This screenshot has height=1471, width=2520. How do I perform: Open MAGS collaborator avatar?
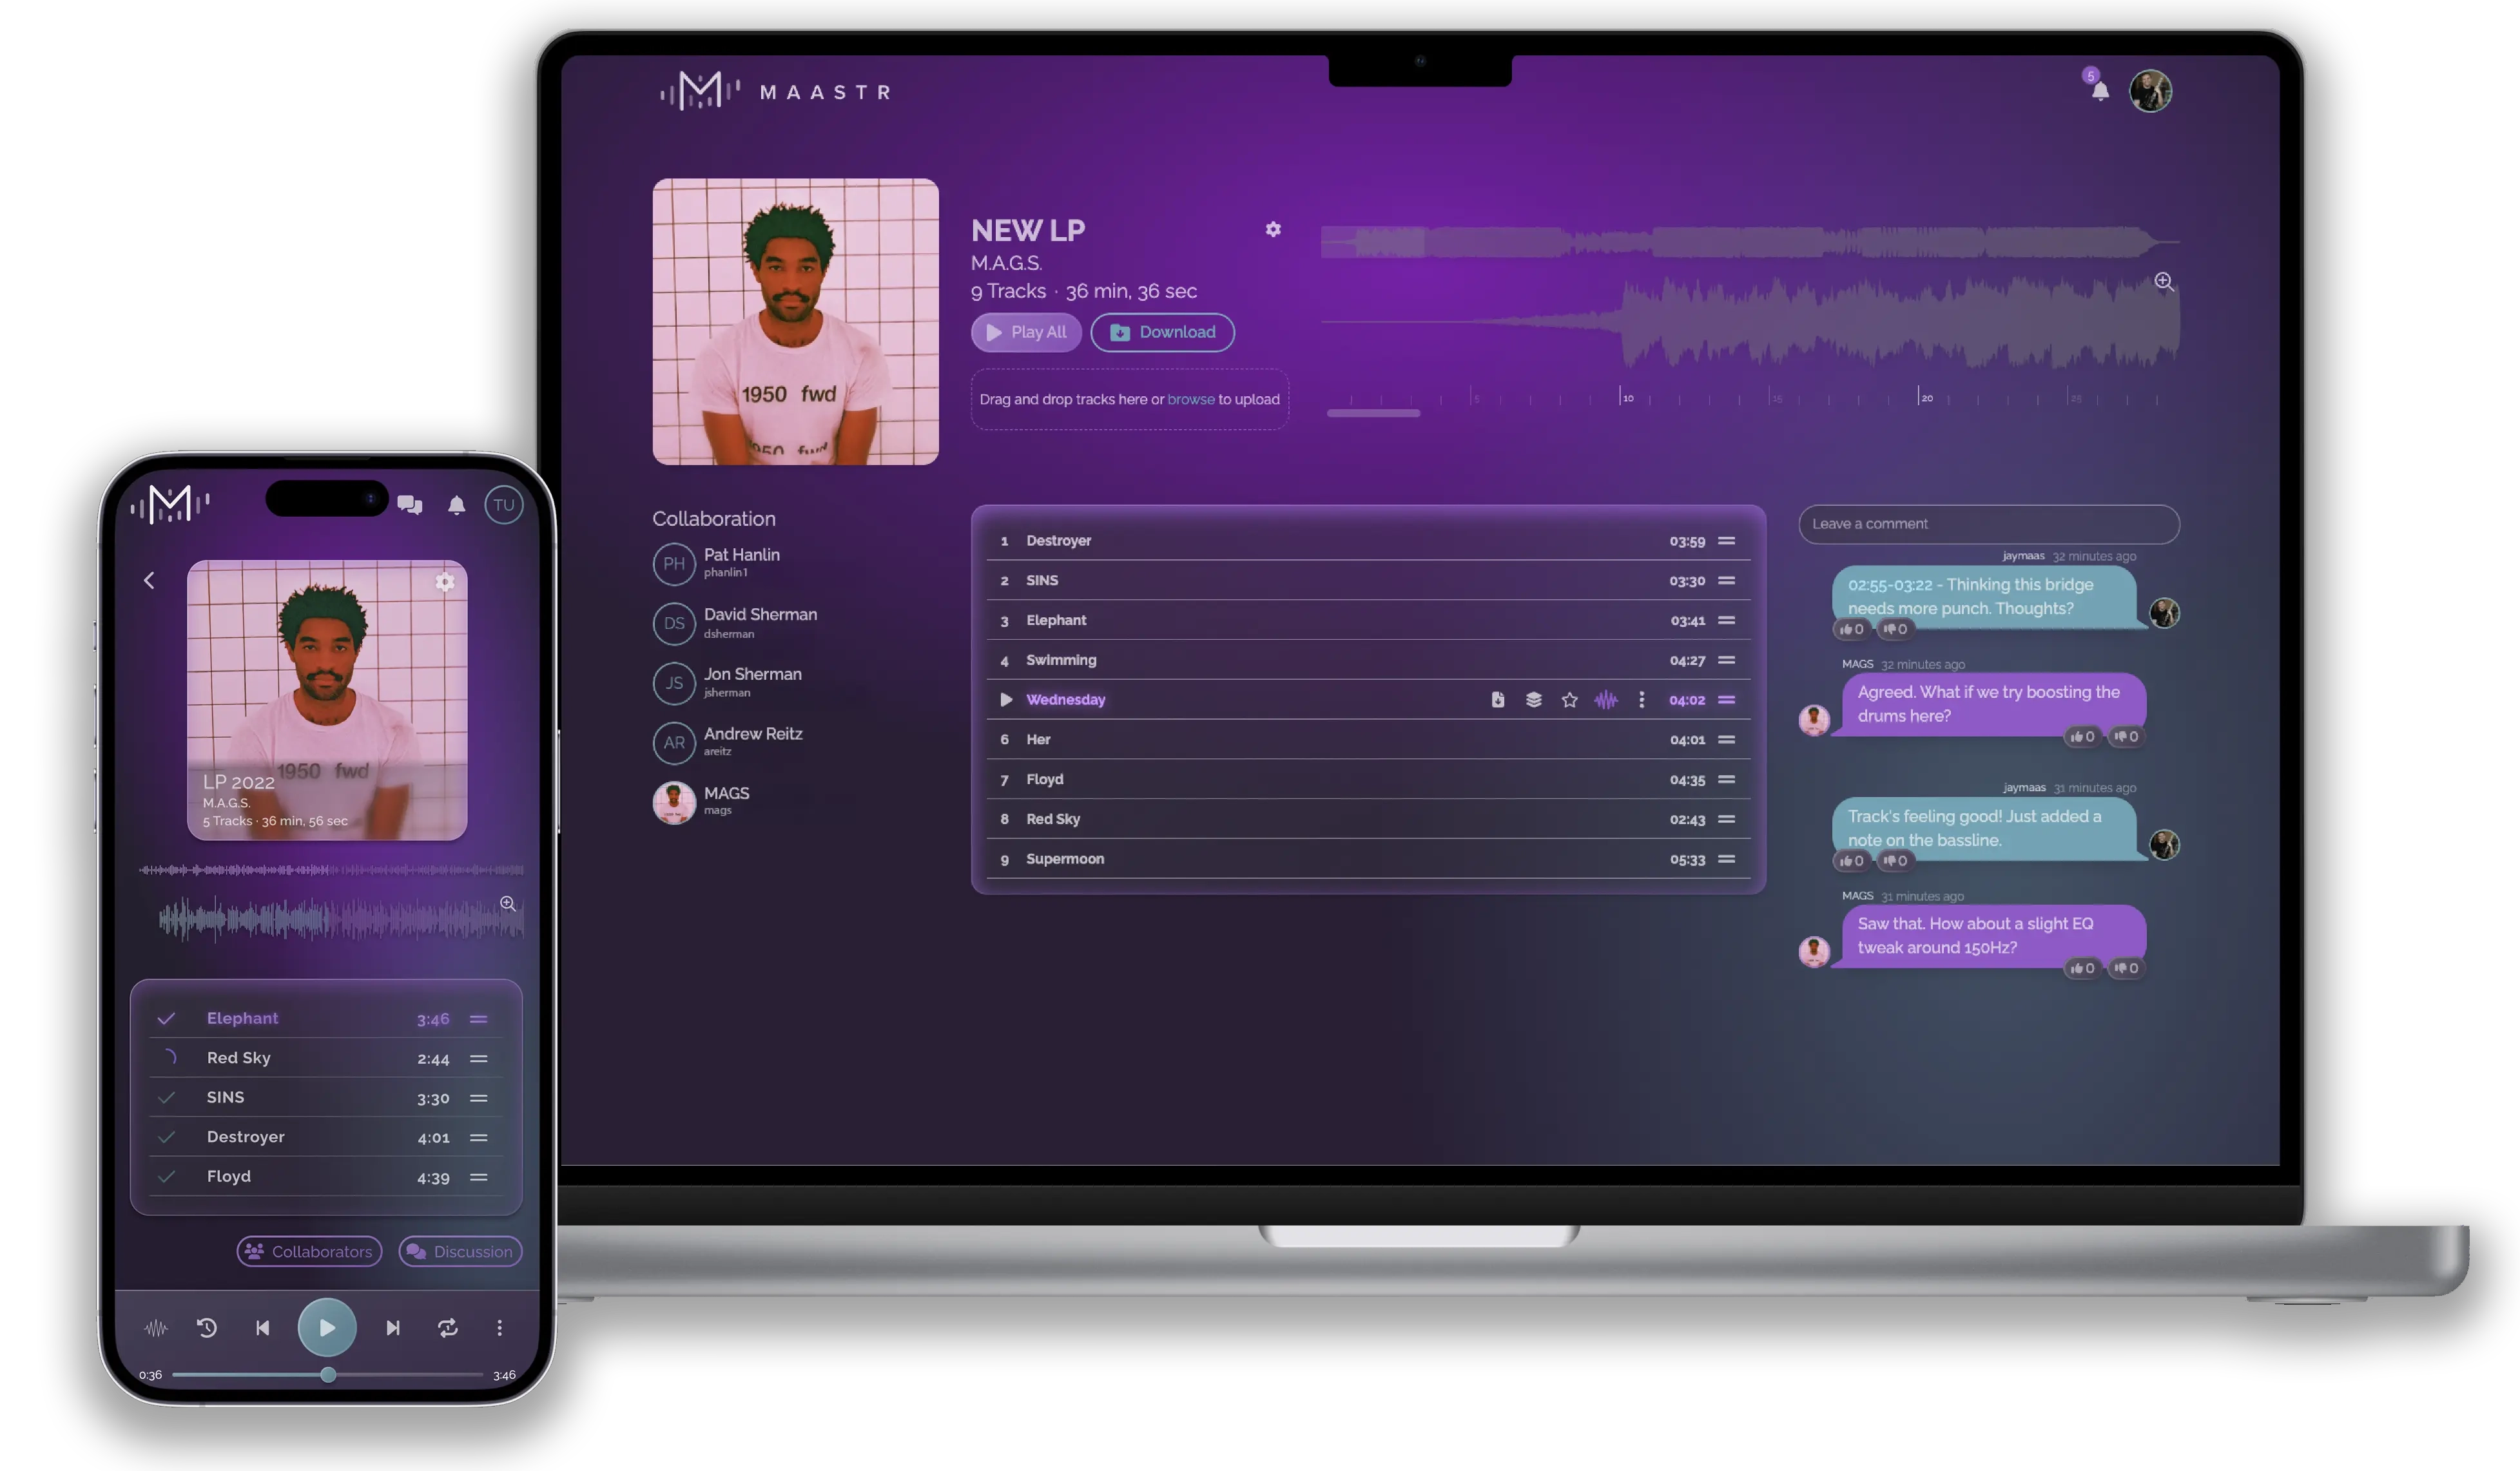[x=674, y=802]
